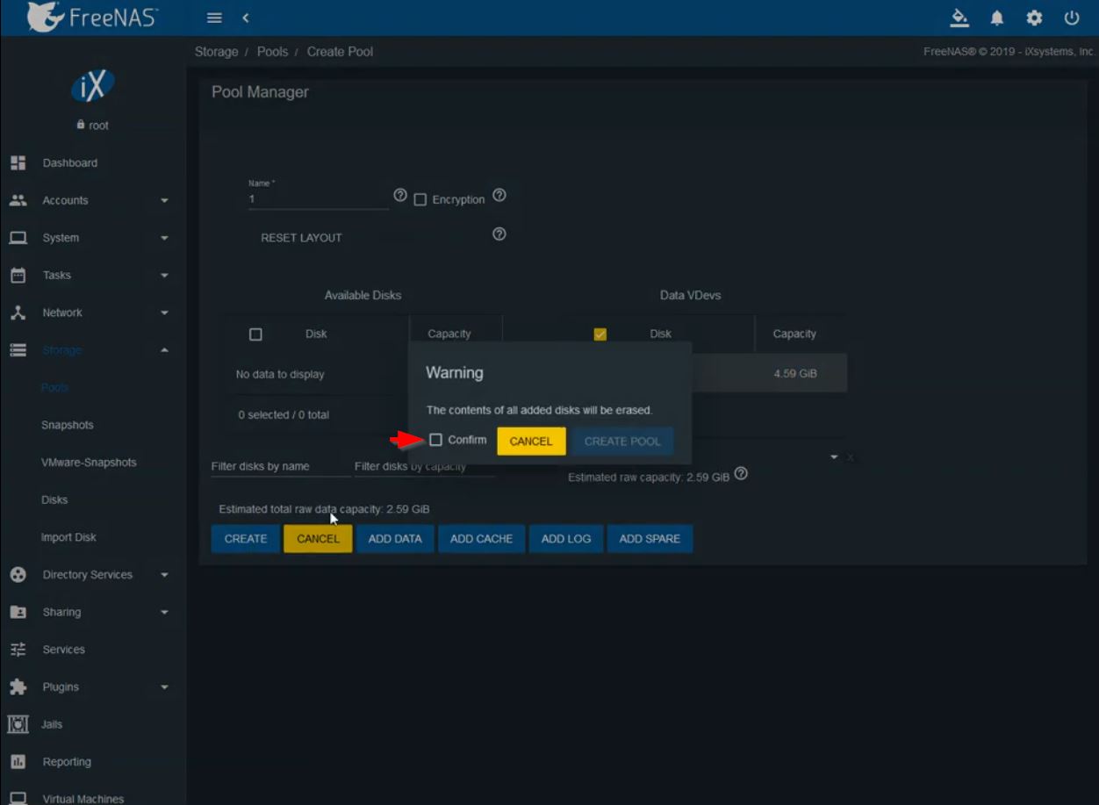Tick the Available Disks select-all checkbox
1099x805 pixels.
(x=255, y=334)
